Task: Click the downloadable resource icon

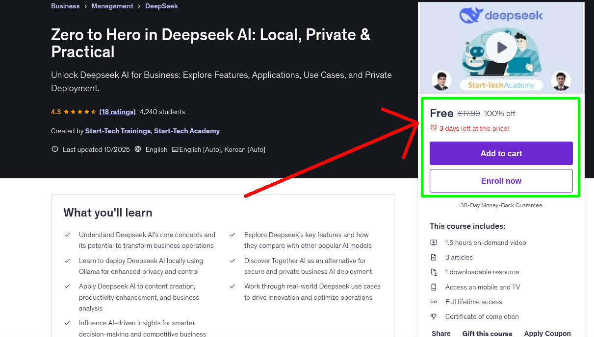Action: tap(434, 272)
